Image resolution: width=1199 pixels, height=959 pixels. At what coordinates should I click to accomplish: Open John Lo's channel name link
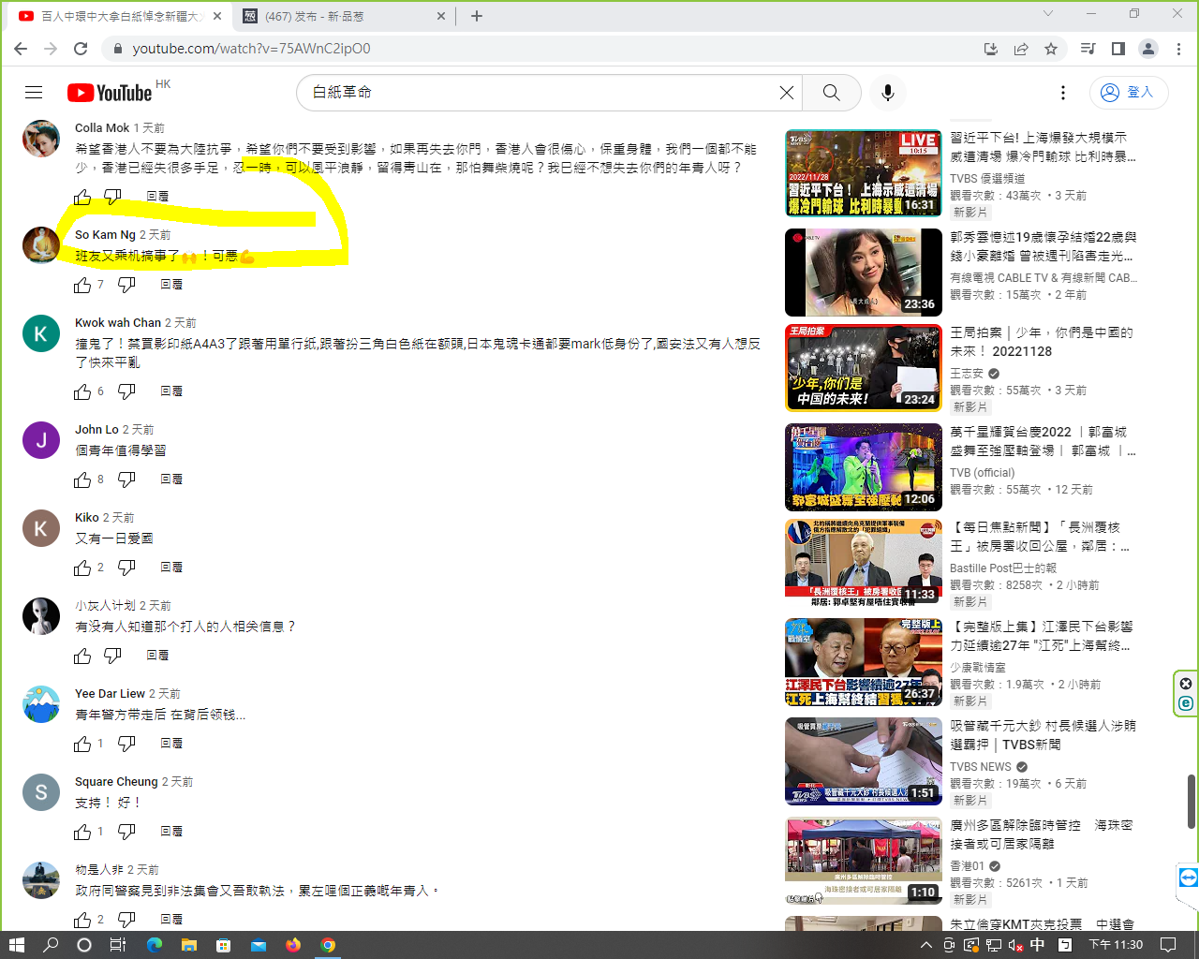coord(96,430)
